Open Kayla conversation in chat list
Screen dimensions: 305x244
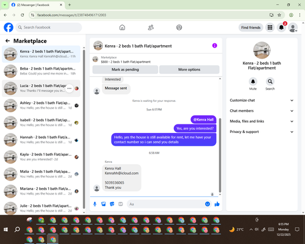(x=41, y=157)
